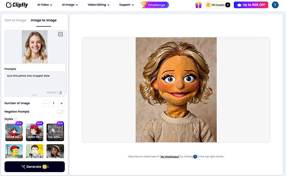The height and width of the screenshot is (176, 286).
Task: Delete the uploaded portrait photo
Action: [x=60, y=34]
